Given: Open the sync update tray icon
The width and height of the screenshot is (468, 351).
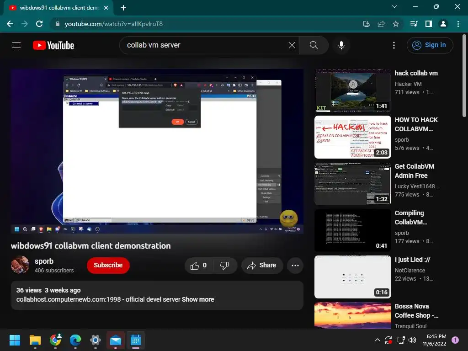Looking at the screenshot, I should 388,340.
